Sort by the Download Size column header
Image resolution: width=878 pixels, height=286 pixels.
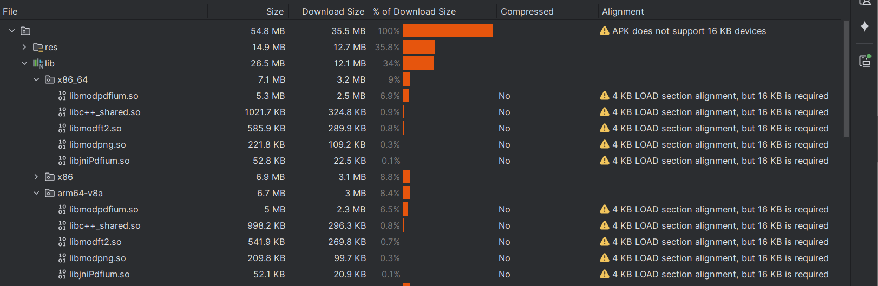click(x=333, y=11)
